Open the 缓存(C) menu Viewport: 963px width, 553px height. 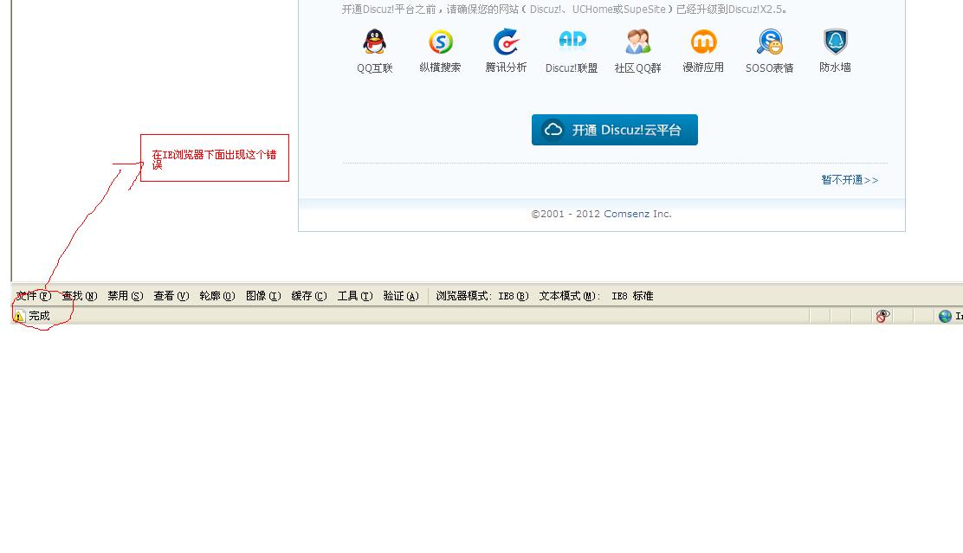point(309,296)
